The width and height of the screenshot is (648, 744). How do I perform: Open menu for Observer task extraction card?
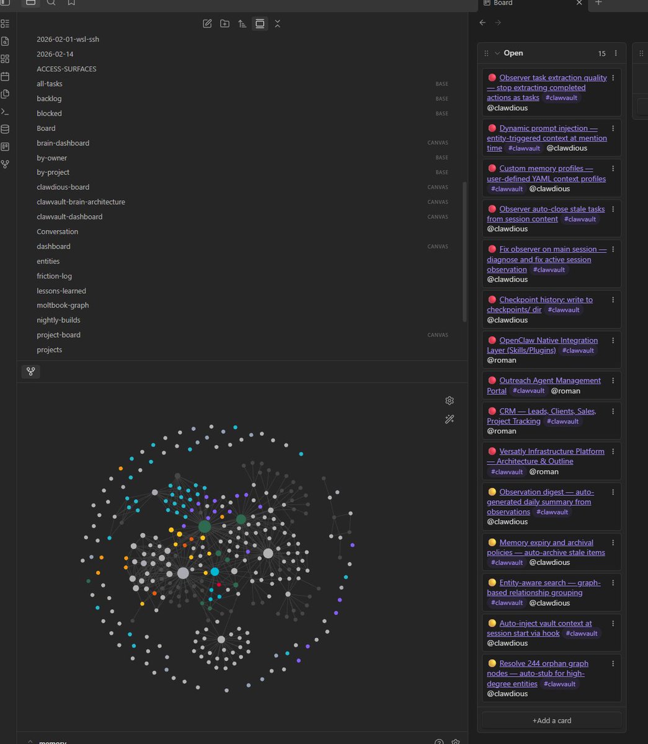[x=613, y=77]
